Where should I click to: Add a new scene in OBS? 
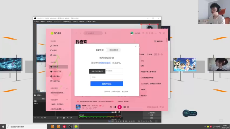click(x=35, y=118)
